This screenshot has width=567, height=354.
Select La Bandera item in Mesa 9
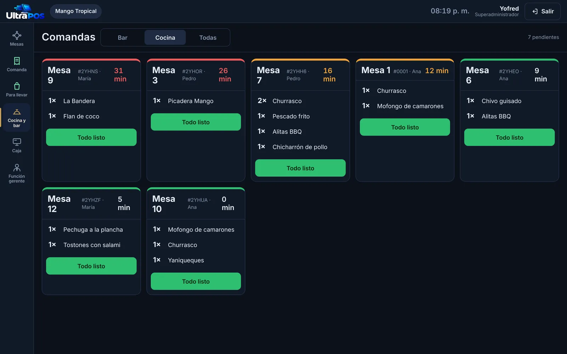(91, 101)
